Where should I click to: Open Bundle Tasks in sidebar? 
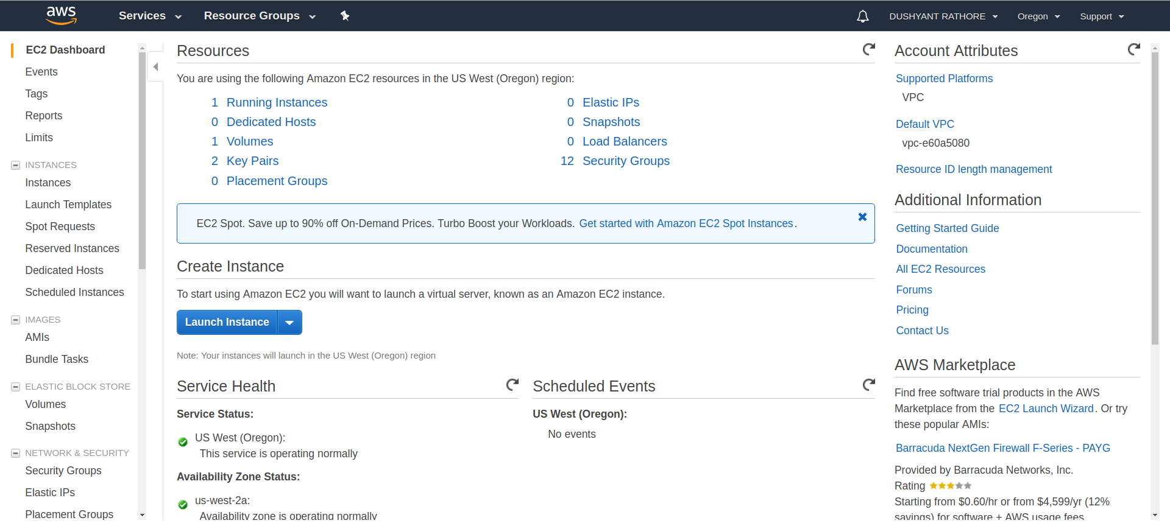[x=57, y=359]
